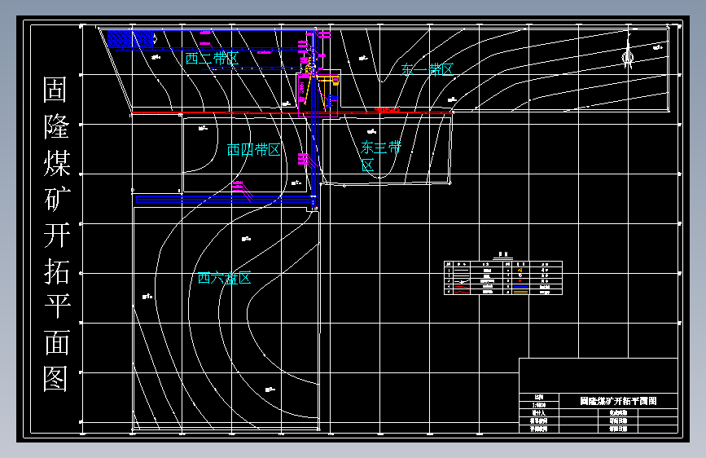This screenshot has height=458, width=706.
Task: Click the 比例 scale cell in title block
Action: coord(539,397)
